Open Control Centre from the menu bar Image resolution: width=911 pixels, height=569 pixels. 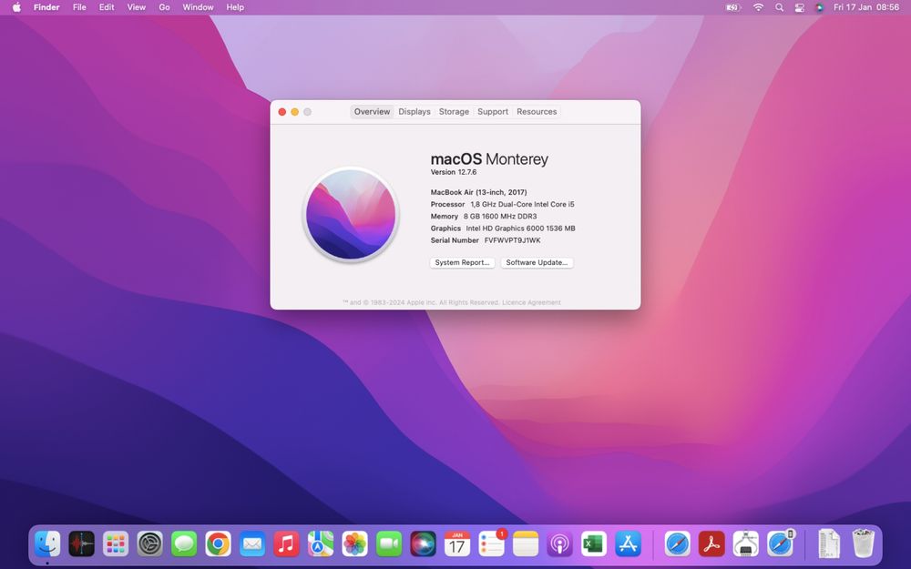(x=800, y=7)
